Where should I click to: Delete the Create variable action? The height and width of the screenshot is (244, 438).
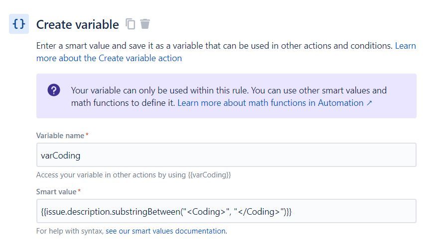(145, 24)
